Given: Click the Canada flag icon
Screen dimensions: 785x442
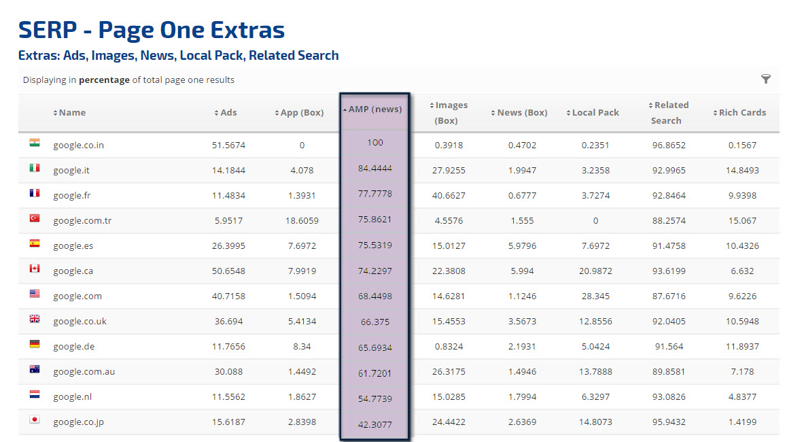Looking at the screenshot, I should tap(35, 269).
